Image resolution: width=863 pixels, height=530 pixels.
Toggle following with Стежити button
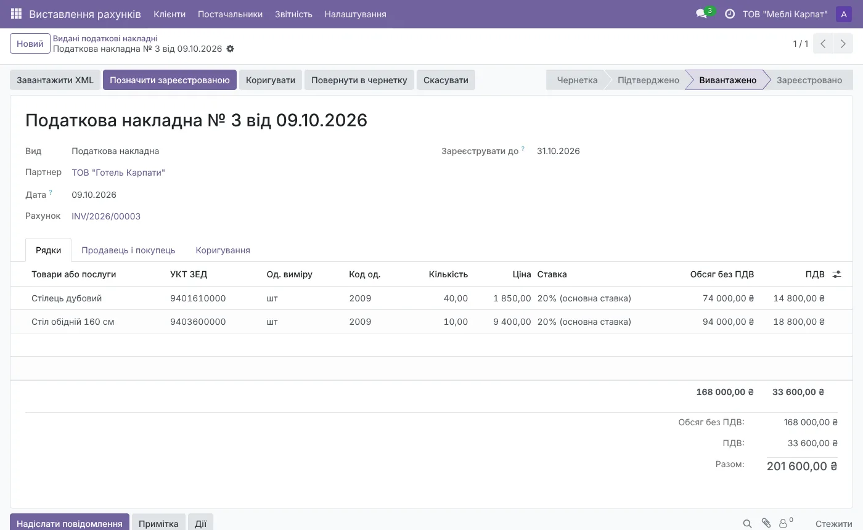(833, 524)
